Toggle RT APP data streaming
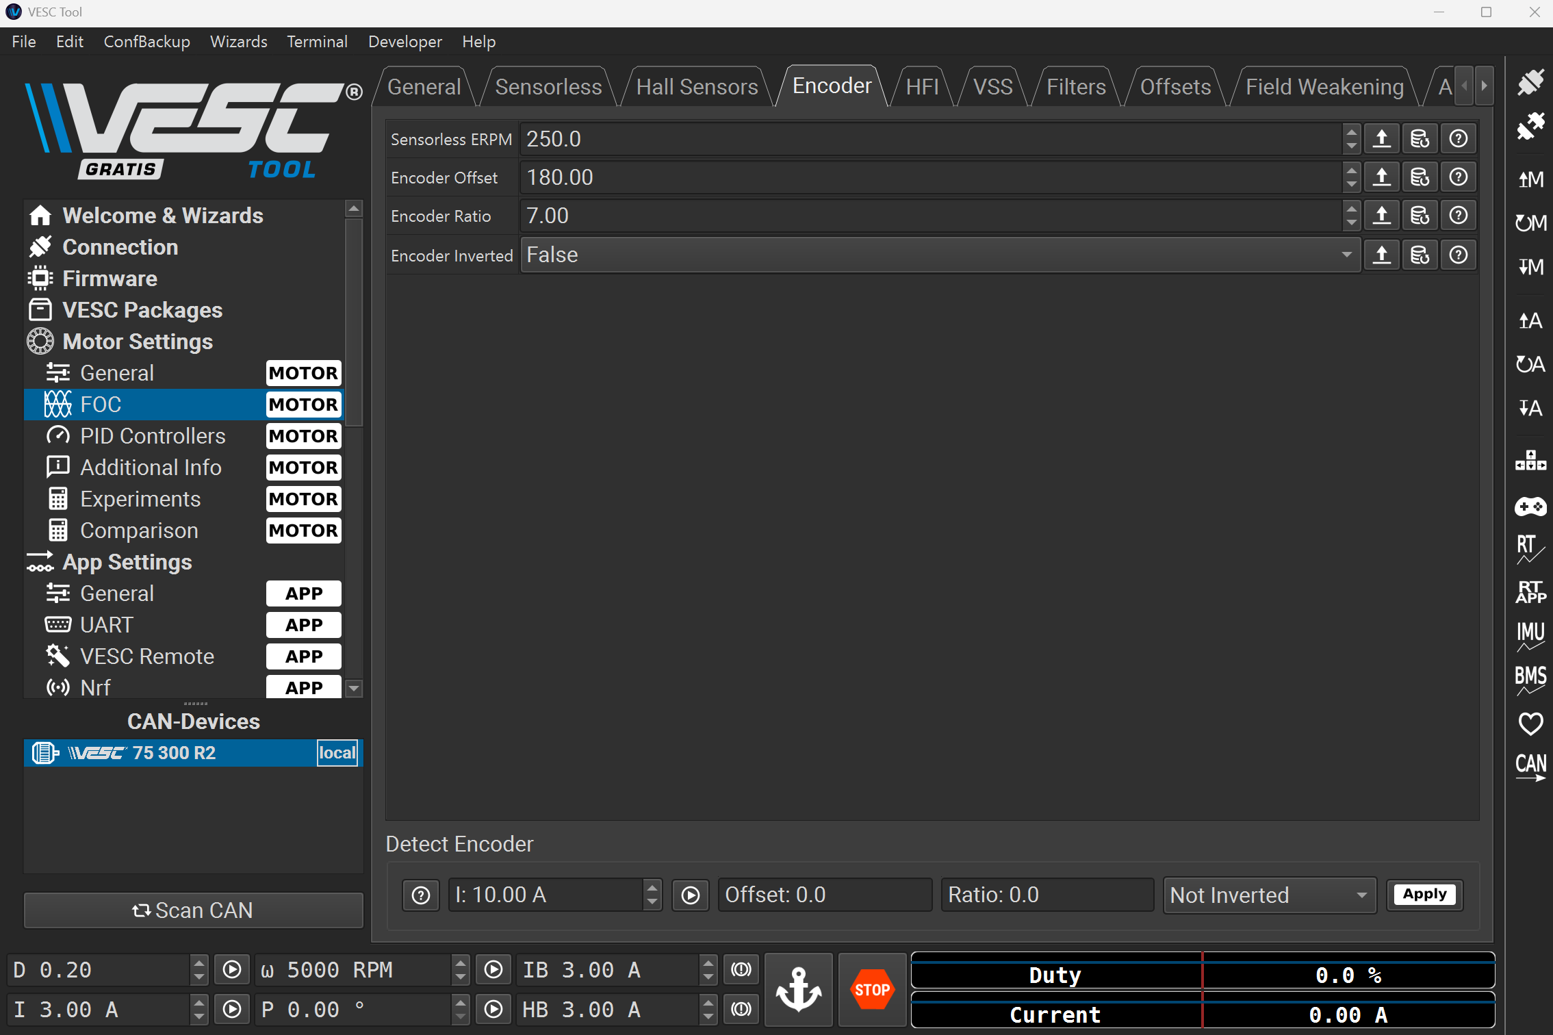 tap(1530, 592)
